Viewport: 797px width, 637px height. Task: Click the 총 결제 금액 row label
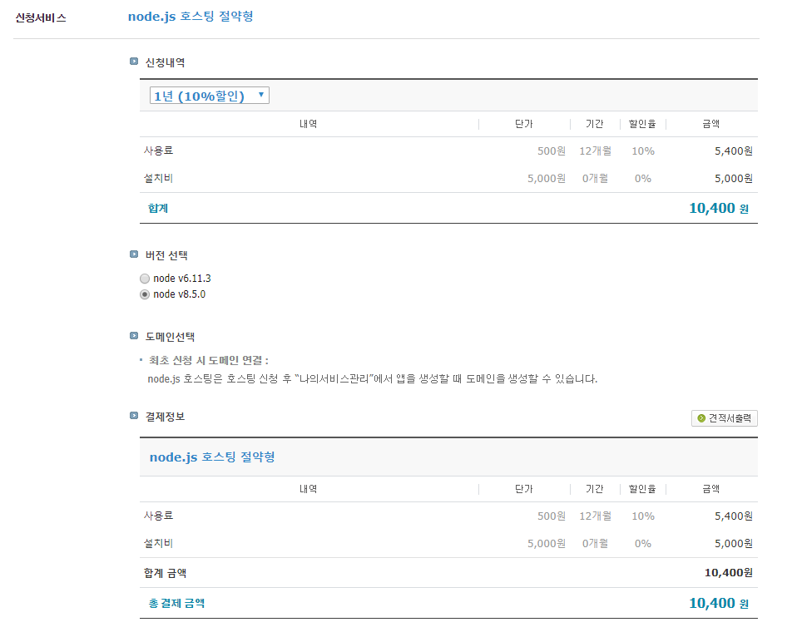click(x=176, y=603)
